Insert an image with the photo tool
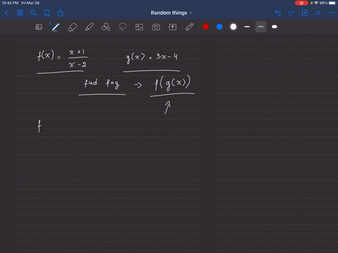 139,27
